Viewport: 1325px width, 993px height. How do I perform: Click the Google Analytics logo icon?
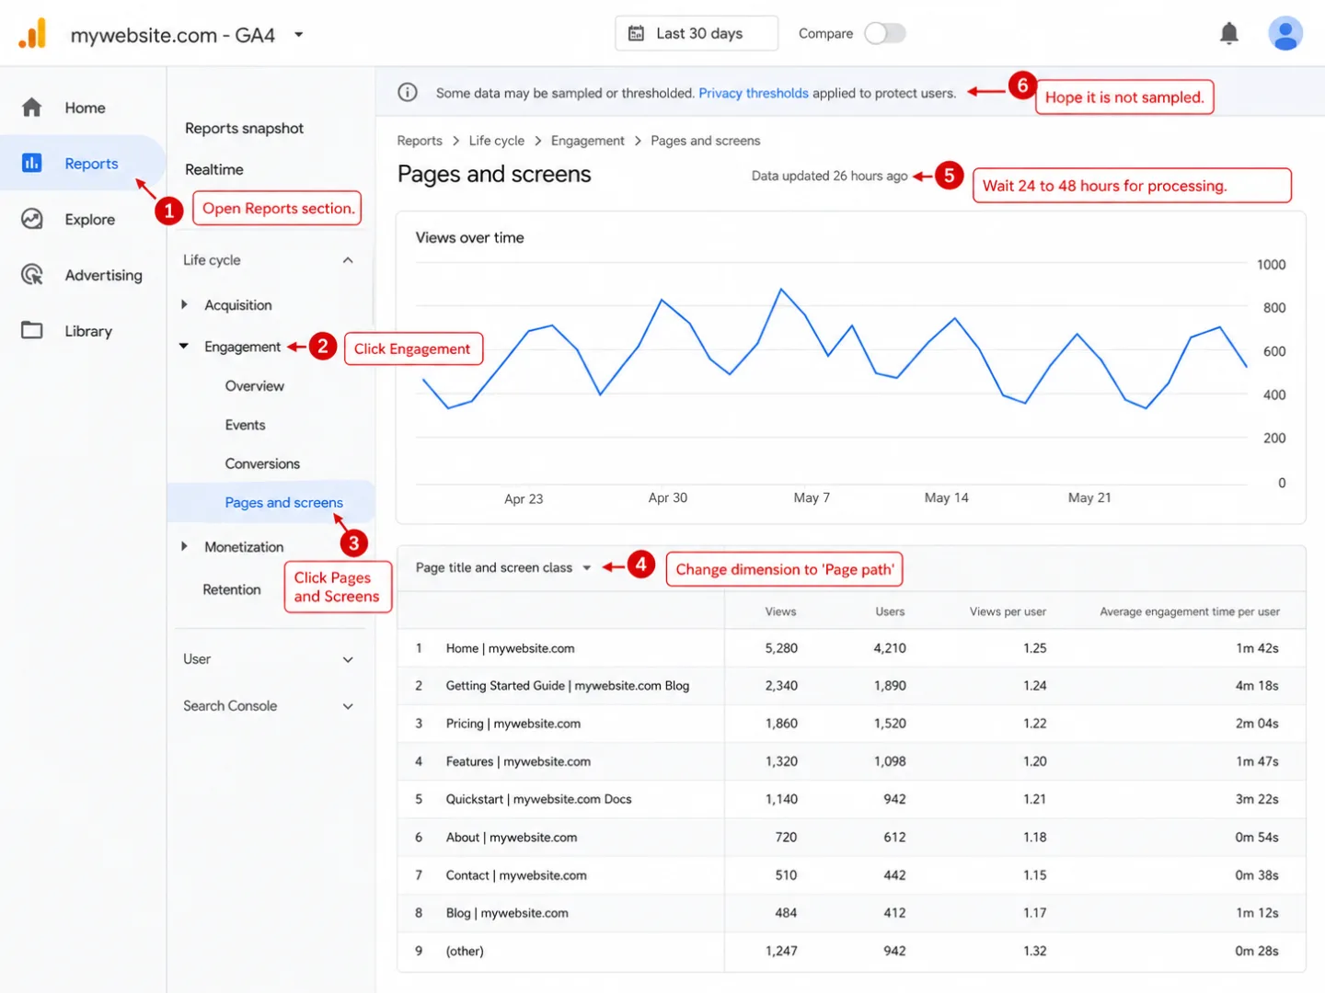[x=32, y=34]
